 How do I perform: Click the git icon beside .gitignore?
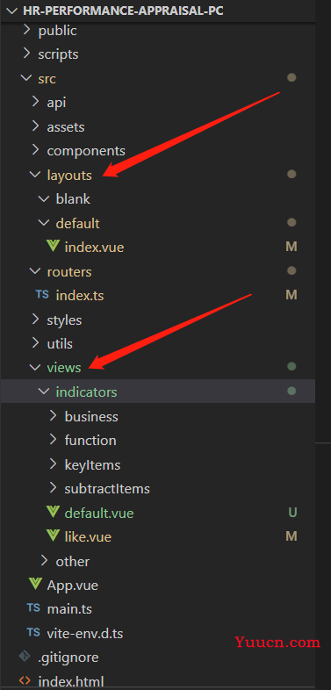(x=25, y=657)
